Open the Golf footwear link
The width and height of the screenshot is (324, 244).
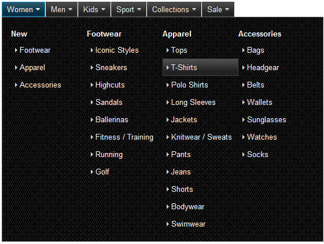(102, 172)
